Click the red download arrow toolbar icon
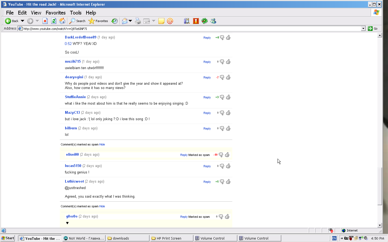This screenshot has height=242, width=388. pyautogui.click(x=196, y=21)
